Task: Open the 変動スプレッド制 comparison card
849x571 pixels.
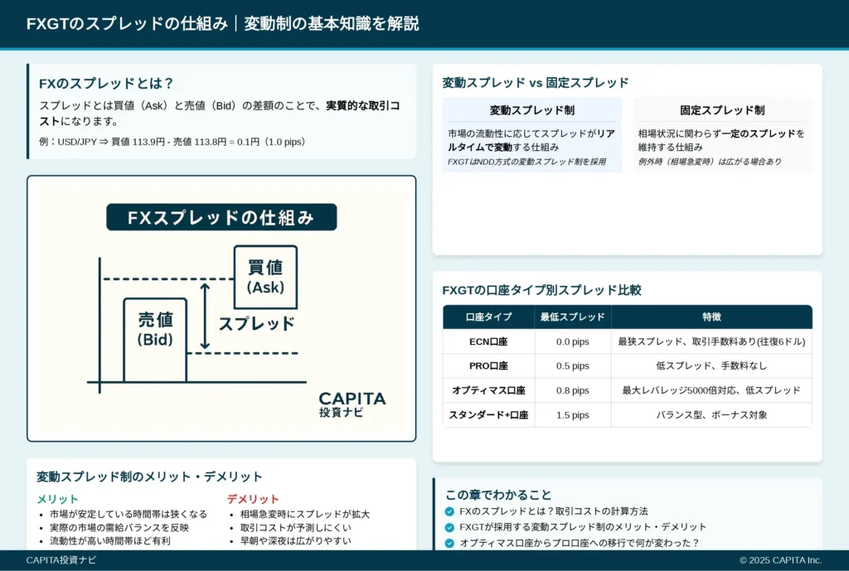Action: point(531,135)
